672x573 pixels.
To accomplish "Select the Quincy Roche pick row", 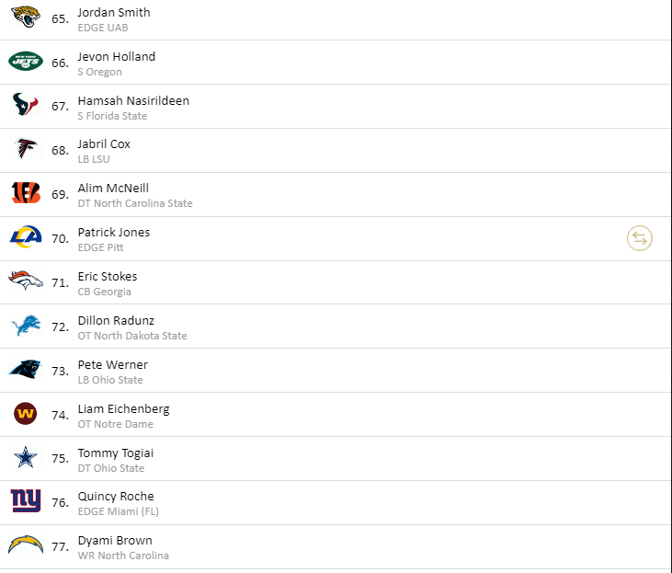I will tap(336, 503).
